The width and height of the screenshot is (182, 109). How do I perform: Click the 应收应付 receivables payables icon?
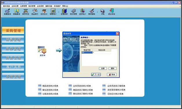(x=44, y=12)
